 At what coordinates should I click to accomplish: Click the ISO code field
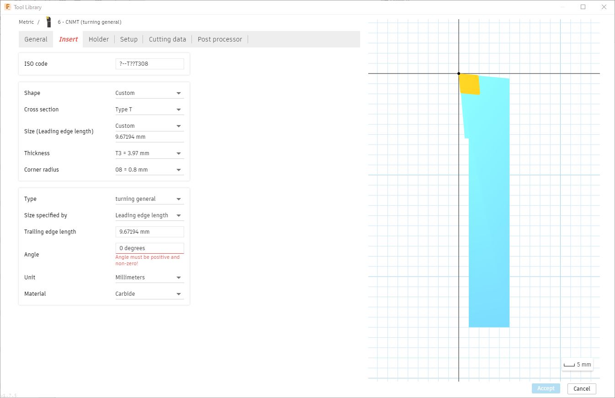[x=150, y=64]
